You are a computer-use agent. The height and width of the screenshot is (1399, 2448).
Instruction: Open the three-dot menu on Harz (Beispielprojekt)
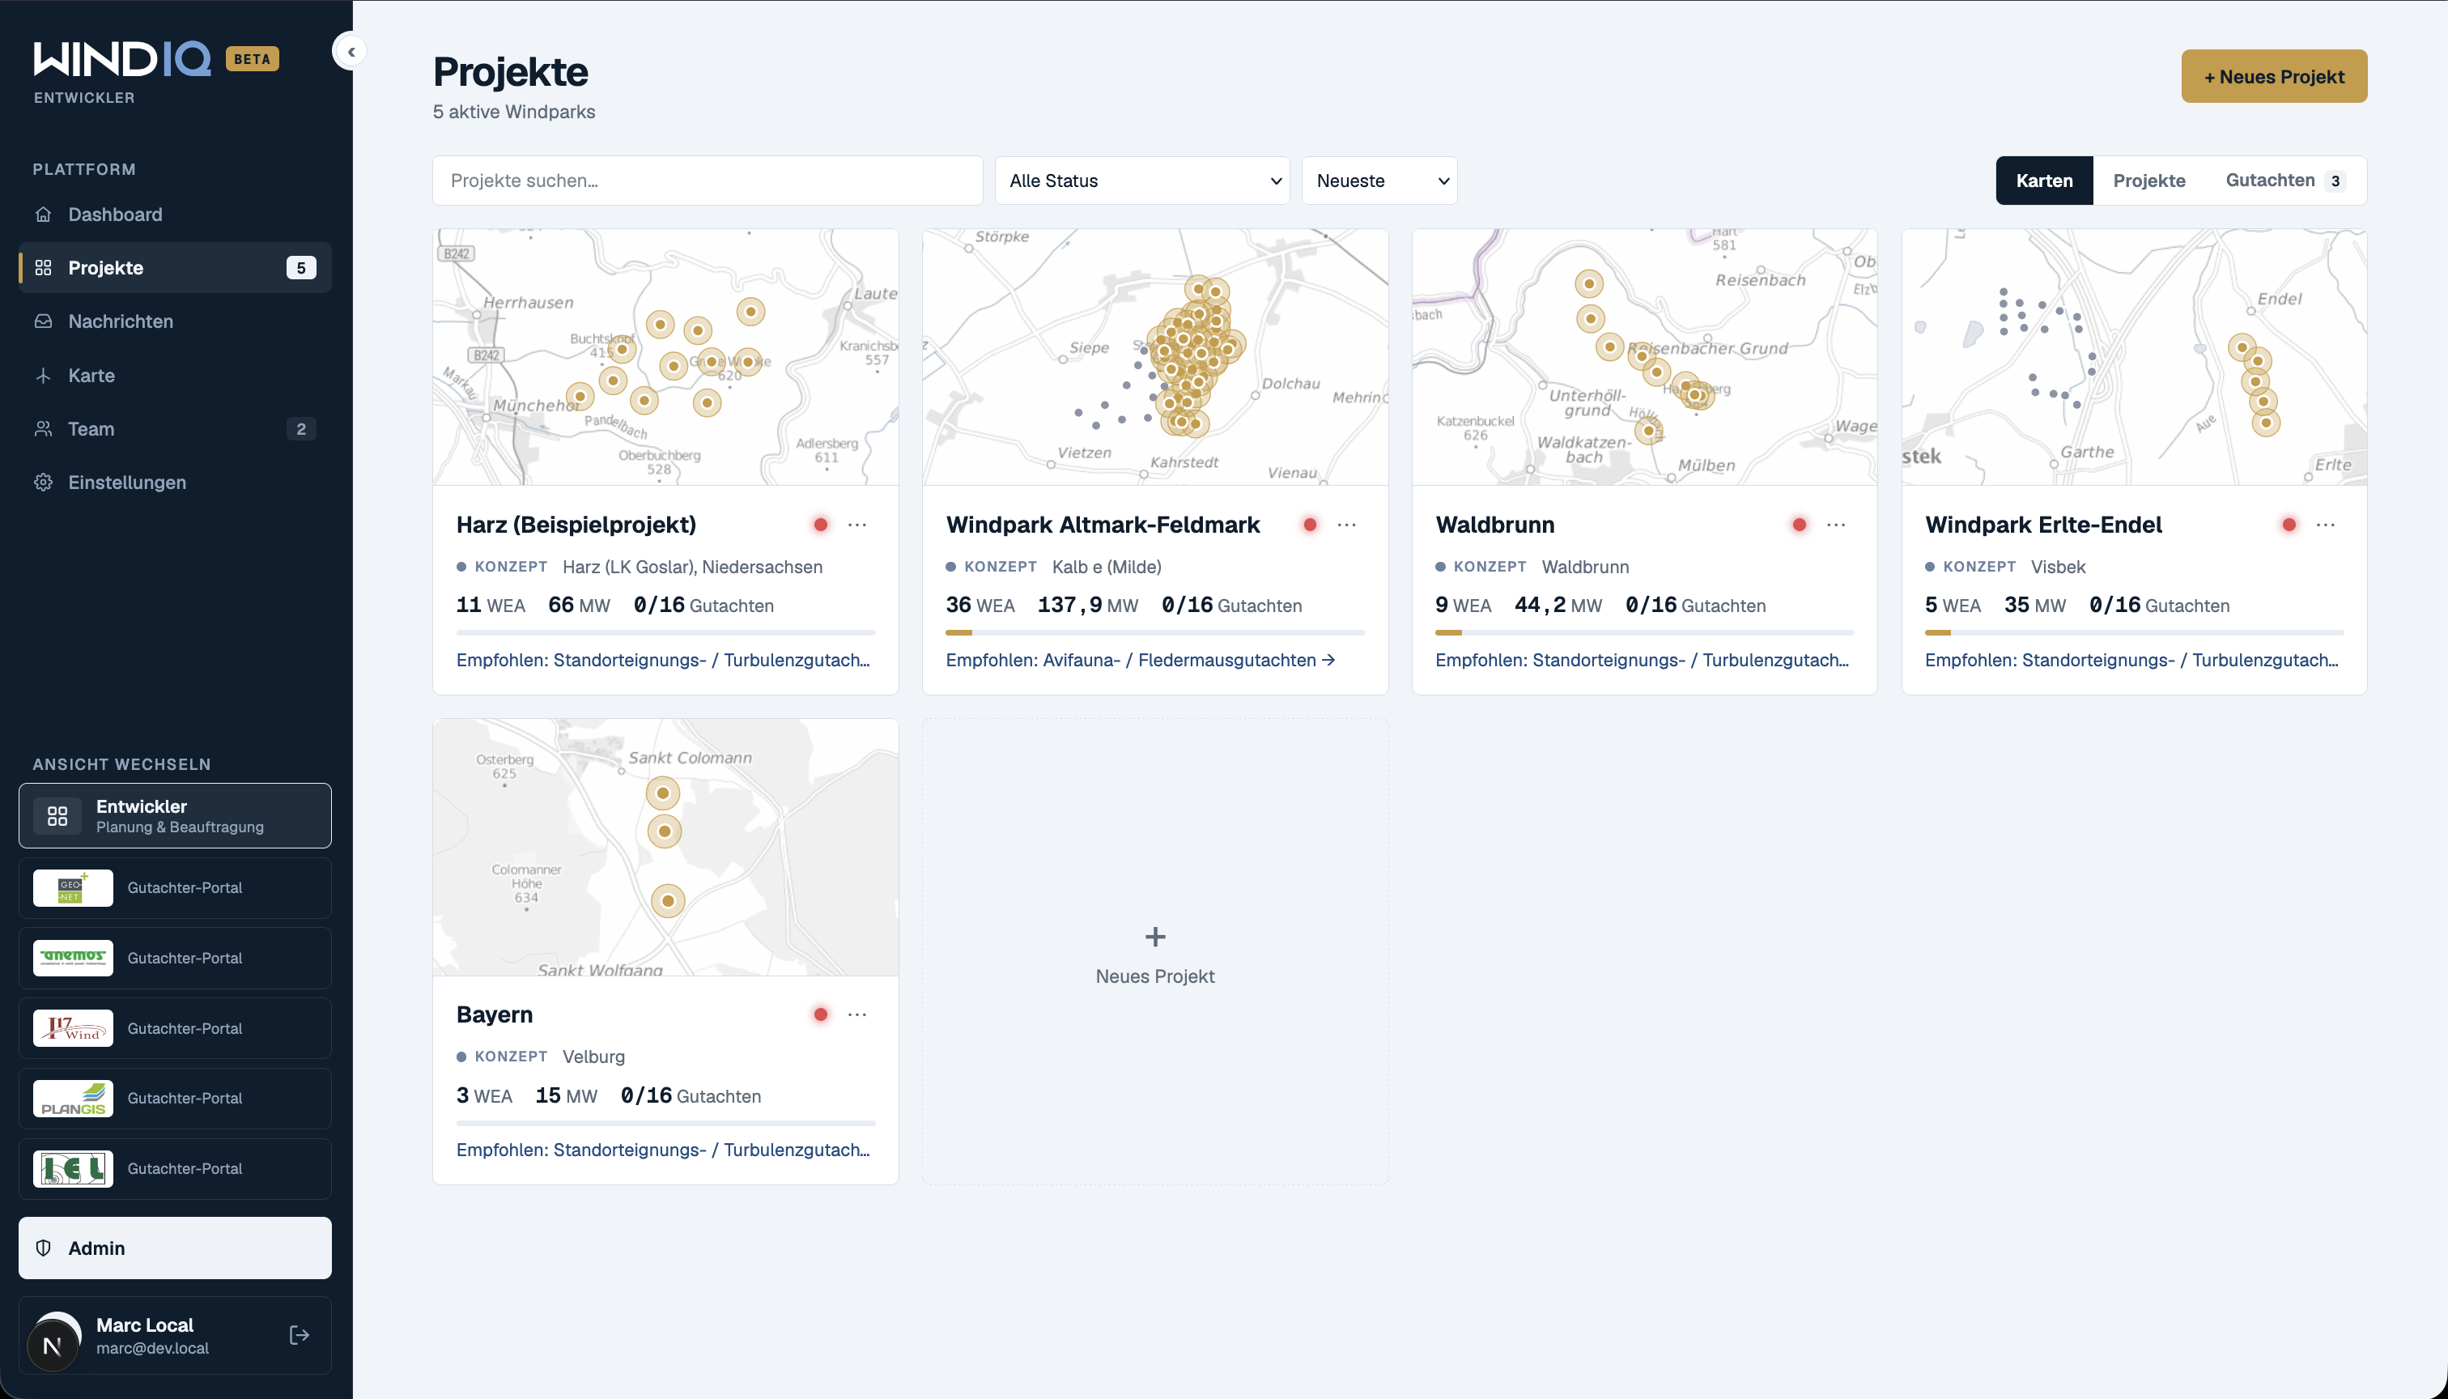coord(857,525)
